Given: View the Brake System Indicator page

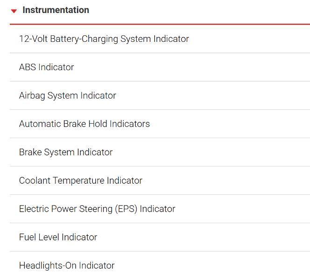Looking at the screenshot, I should pyautogui.click(x=66, y=153).
